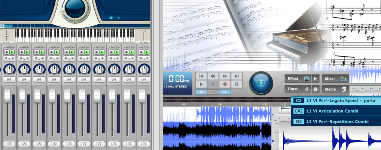This screenshot has width=381, height=150.
Task: Click the play arrow beside Effect
Action: point(316,79)
